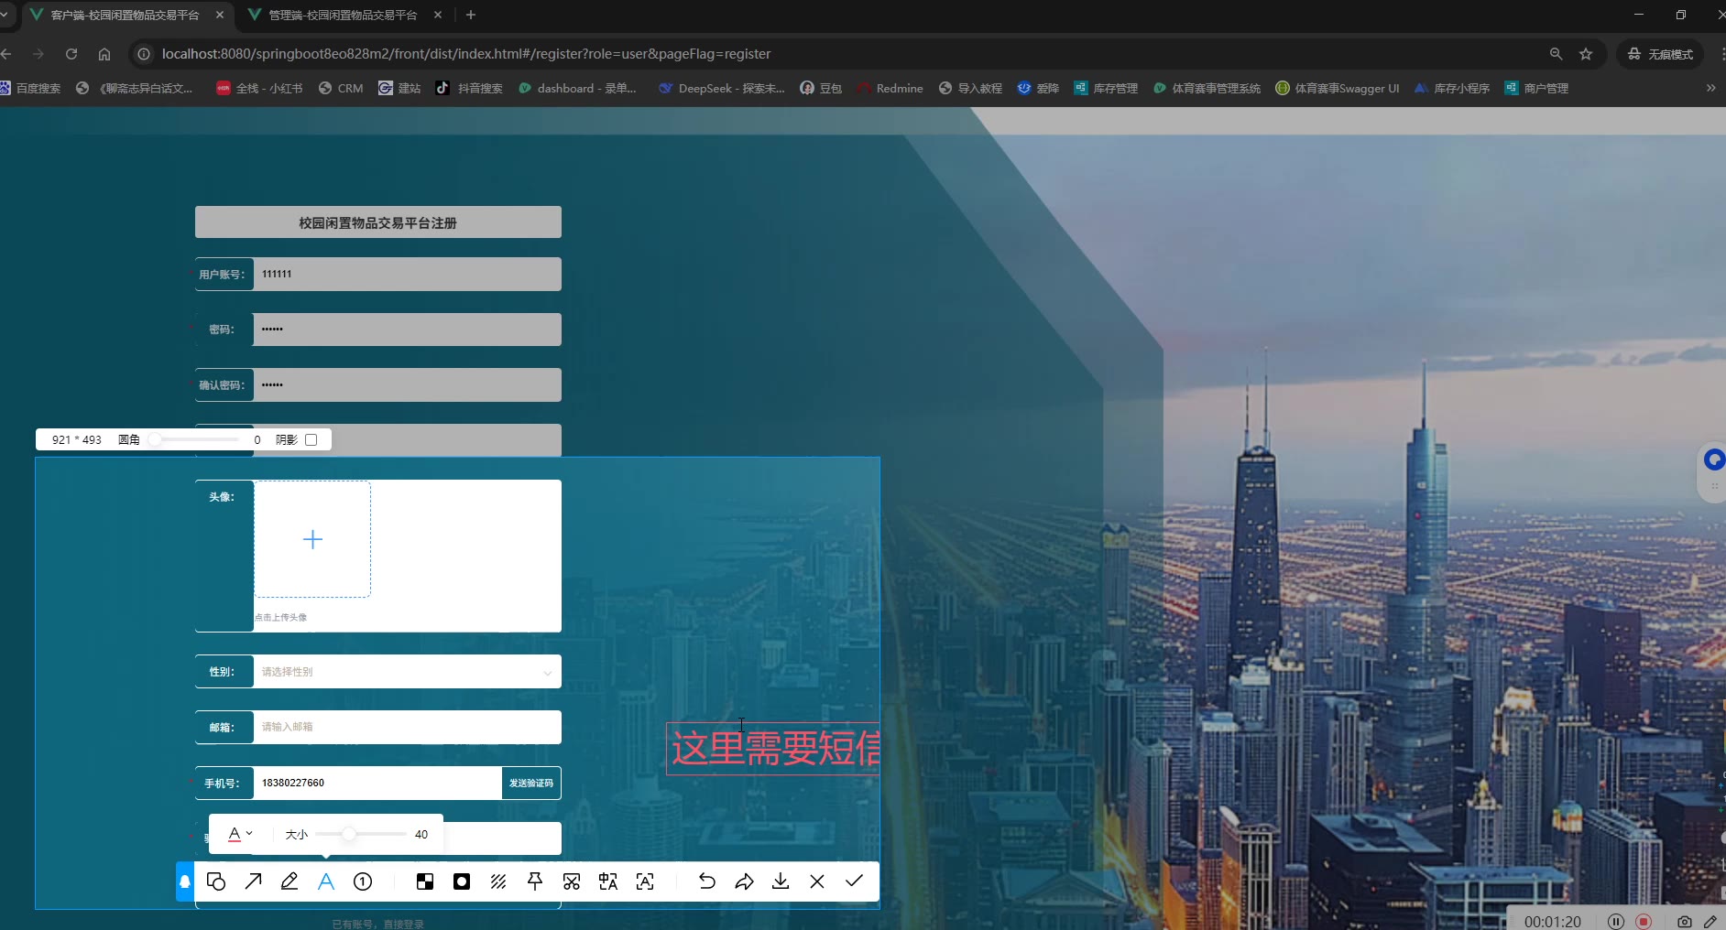1726x930 pixels.
Task: Open the text color dropdown
Action: click(x=240, y=834)
